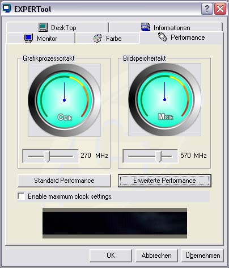Click the Erweiterte Performance button
Image resolution: width=229 pixels, height=268 pixels.
tap(164, 181)
